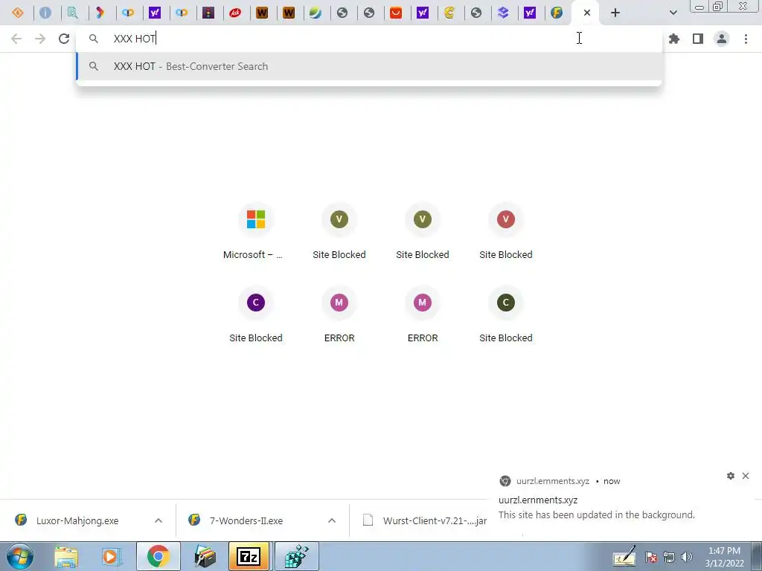This screenshot has width=762, height=571.
Task: Switch to the magnifier document icon tab
Action: 72,13
